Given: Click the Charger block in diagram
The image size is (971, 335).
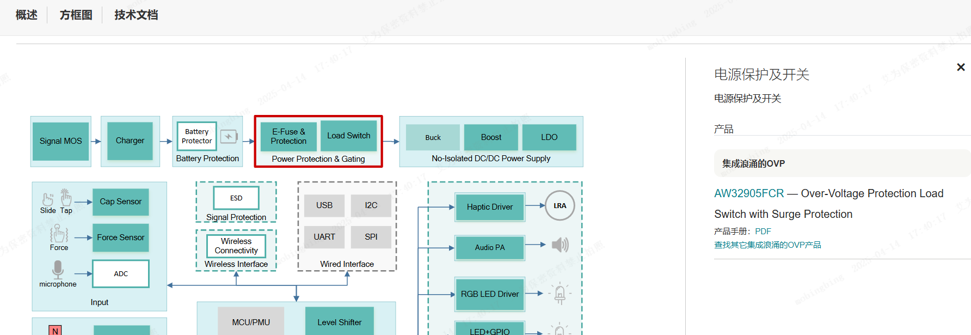Looking at the screenshot, I should pos(130,141).
